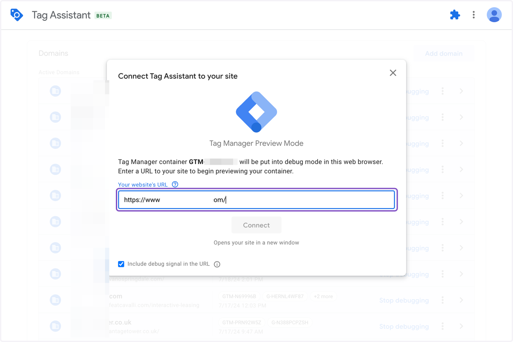Screen dimensions: 513x342
Task: Click the Connect button
Action: [x=256, y=225]
